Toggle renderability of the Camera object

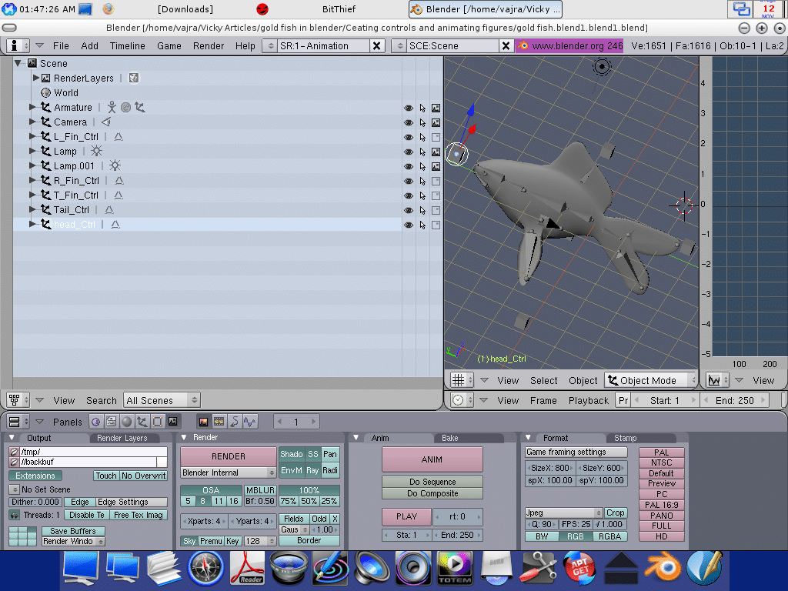click(436, 122)
